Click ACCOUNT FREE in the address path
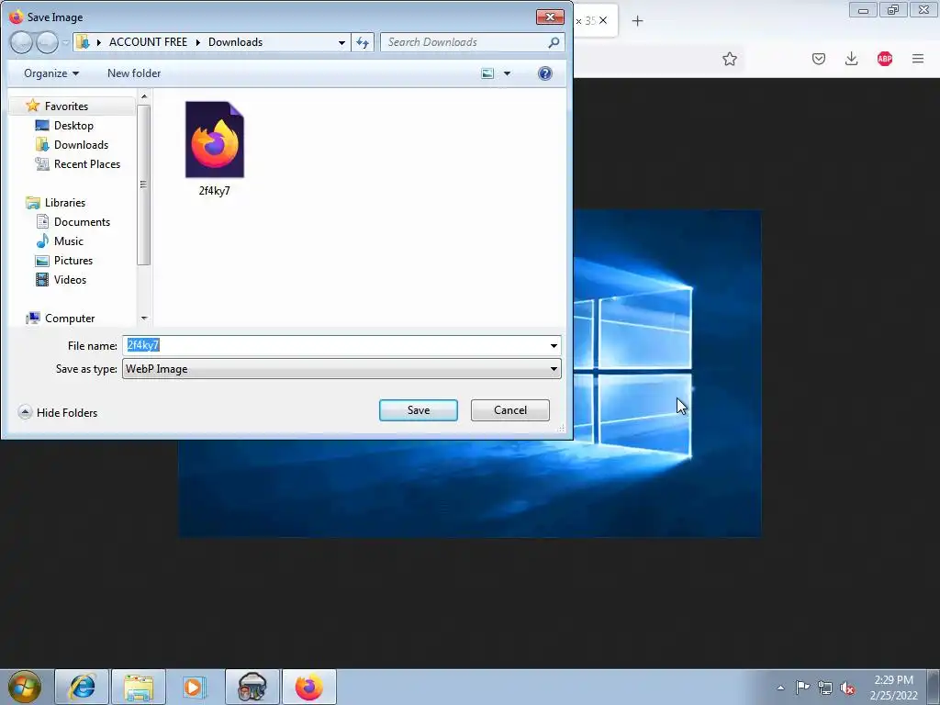 click(148, 42)
